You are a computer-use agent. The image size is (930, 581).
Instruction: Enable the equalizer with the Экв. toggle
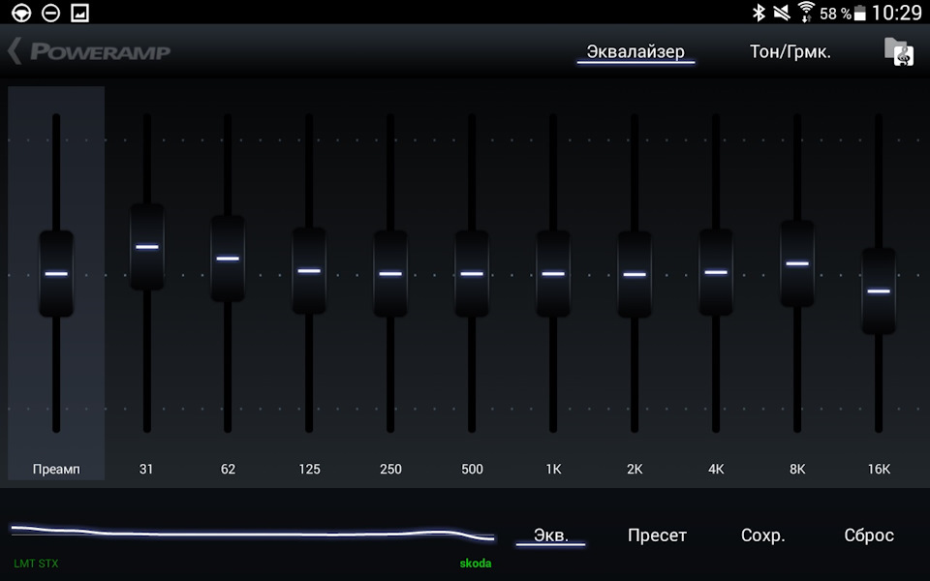pos(549,535)
